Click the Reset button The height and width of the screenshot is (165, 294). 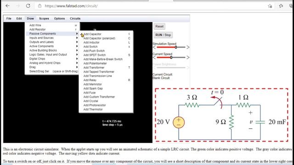tap(159, 27)
